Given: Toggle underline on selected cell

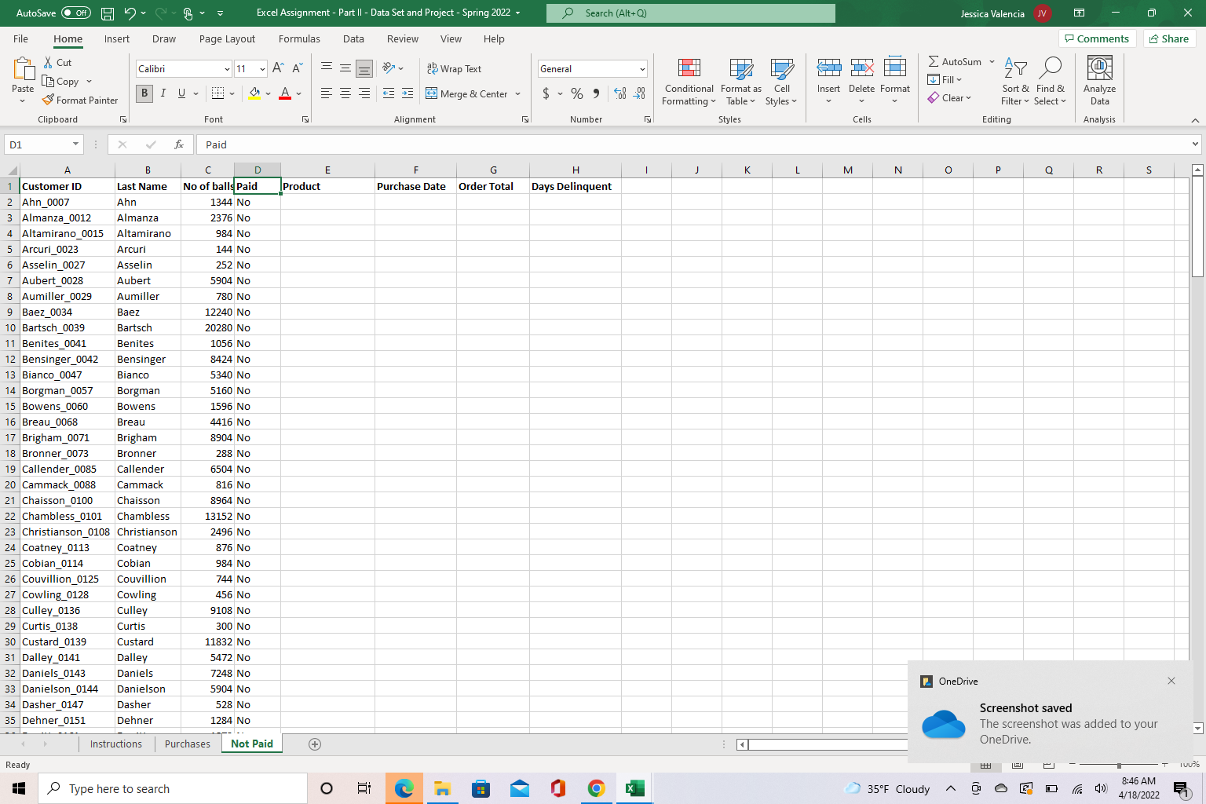Looking at the screenshot, I should [181, 93].
